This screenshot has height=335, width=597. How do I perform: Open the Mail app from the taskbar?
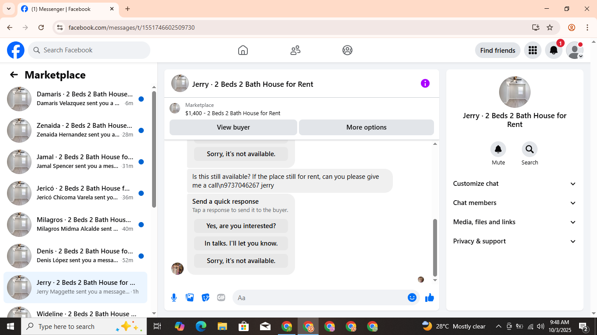click(x=265, y=326)
